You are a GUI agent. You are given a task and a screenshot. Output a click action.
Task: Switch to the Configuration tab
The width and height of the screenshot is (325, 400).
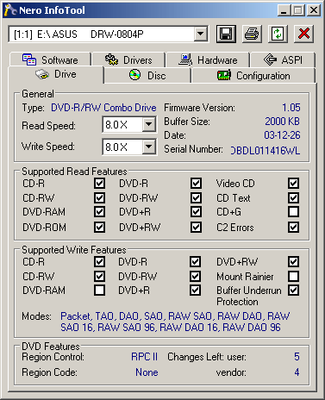point(253,76)
